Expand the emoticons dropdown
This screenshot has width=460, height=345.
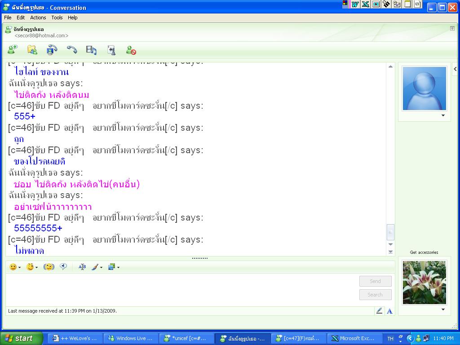pos(19,267)
